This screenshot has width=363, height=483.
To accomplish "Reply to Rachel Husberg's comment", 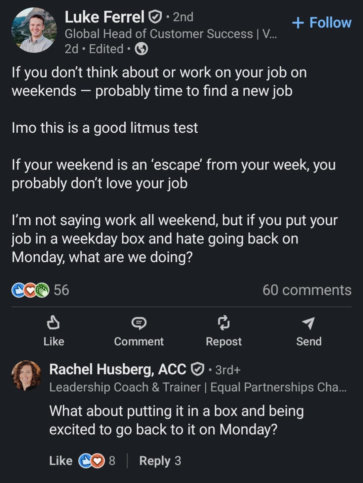I will (x=155, y=461).
